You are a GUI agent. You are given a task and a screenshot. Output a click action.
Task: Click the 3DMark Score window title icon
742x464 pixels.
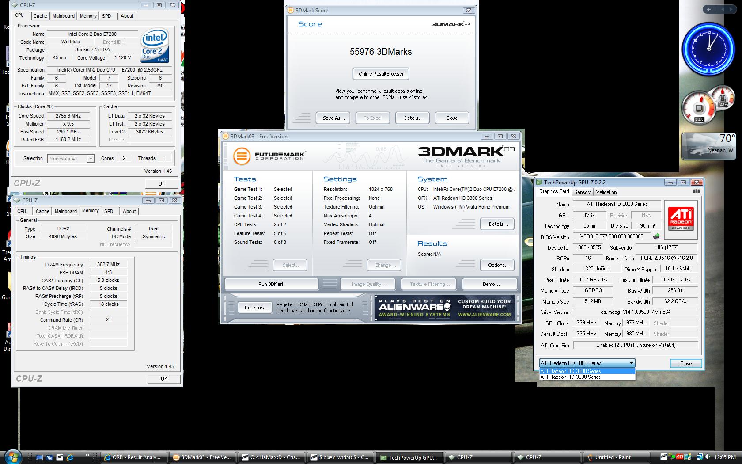[290, 10]
